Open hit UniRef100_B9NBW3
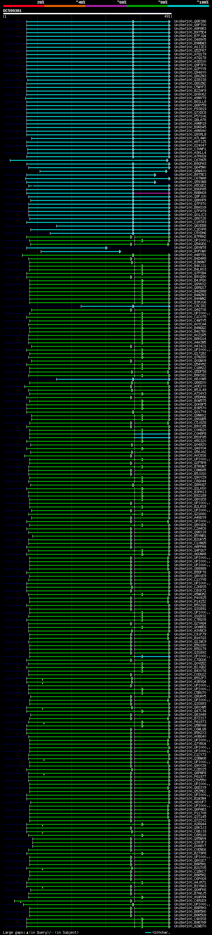 (x=190, y=43)
